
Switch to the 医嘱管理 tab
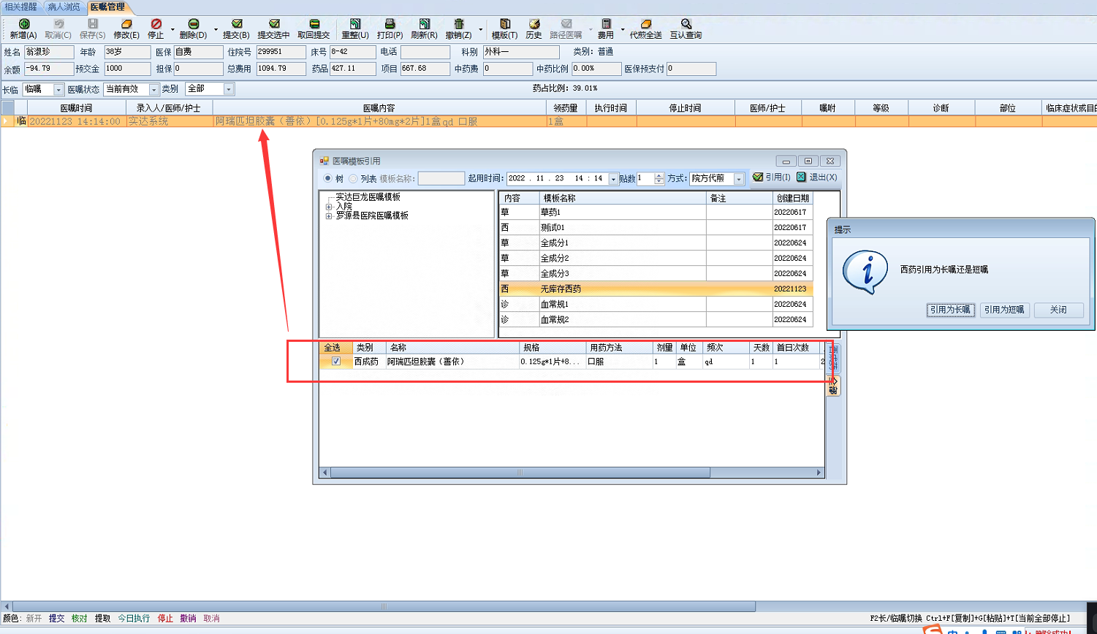click(x=107, y=7)
